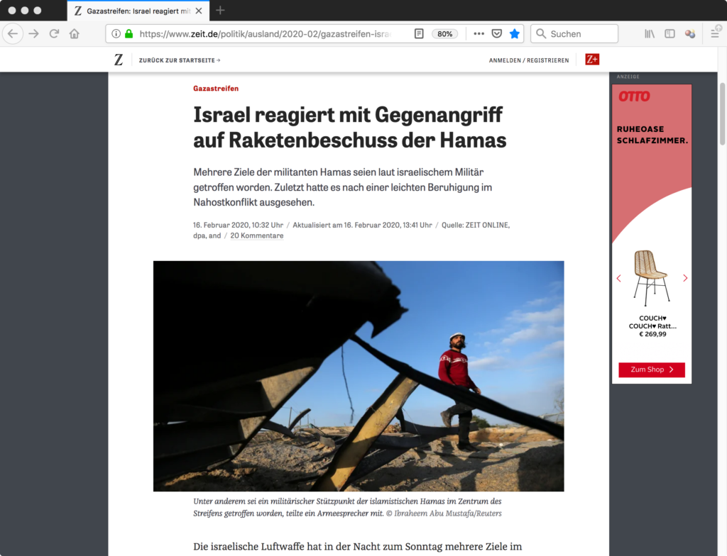Screen dimensions: 727x556
Task: Toggle the blue bookmark star
Action: click(514, 34)
